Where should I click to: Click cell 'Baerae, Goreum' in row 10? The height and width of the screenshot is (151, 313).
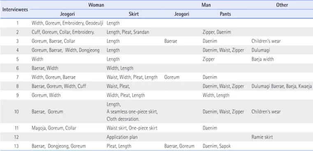[x=47, y=112]
